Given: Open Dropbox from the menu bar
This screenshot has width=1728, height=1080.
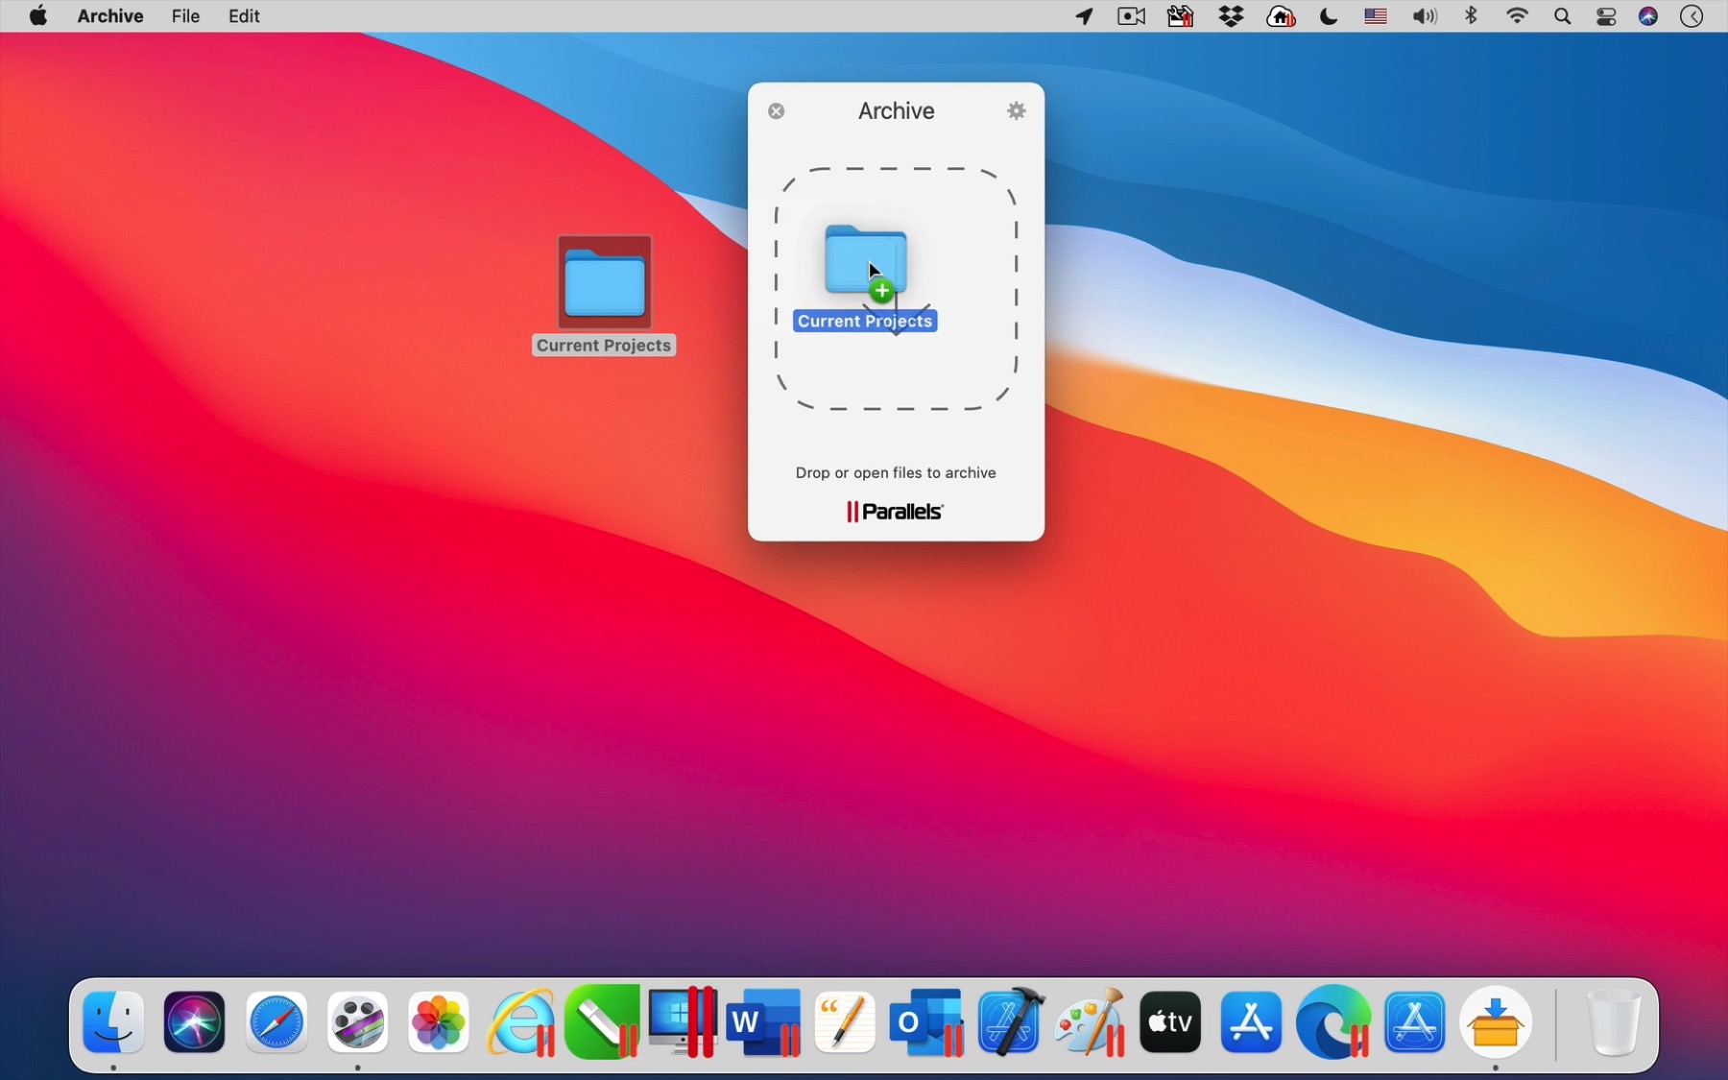Looking at the screenshot, I should pyautogui.click(x=1232, y=15).
